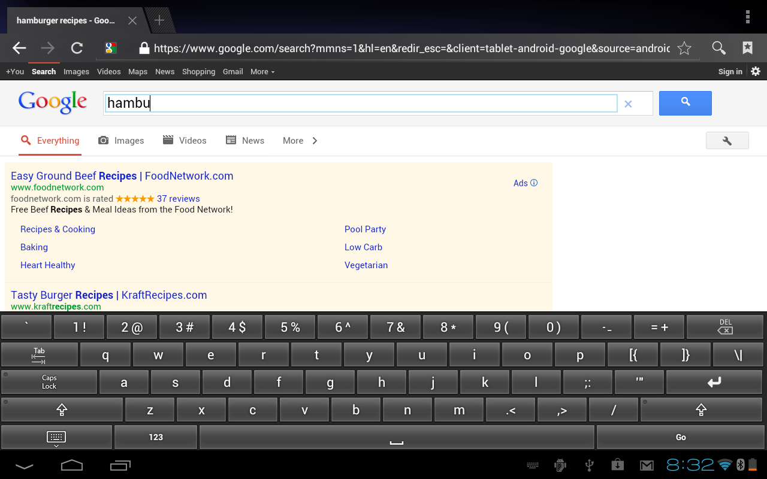This screenshot has height=479, width=767.
Task: Tap the letter r key
Action: tap(264, 354)
